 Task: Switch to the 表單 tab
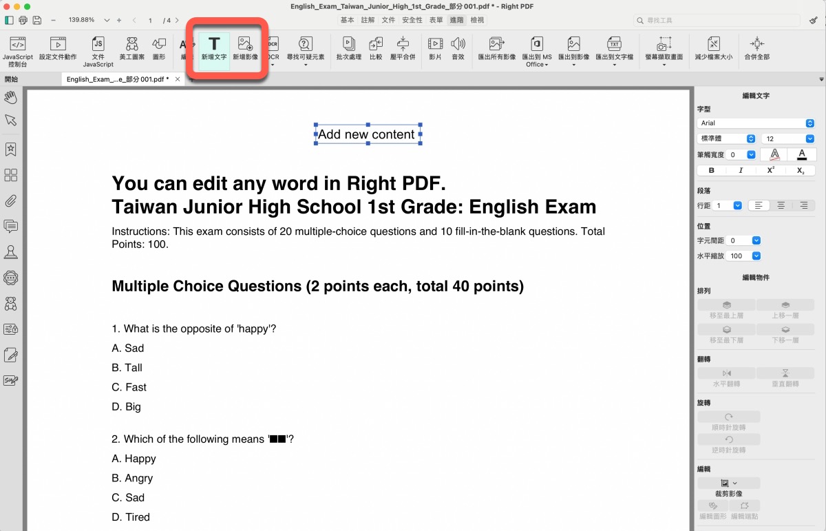pyautogui.click(x=436, y=20)
